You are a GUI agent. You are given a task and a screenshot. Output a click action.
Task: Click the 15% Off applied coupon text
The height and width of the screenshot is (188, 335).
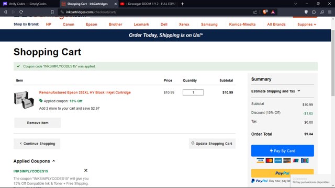click(76, 101)
